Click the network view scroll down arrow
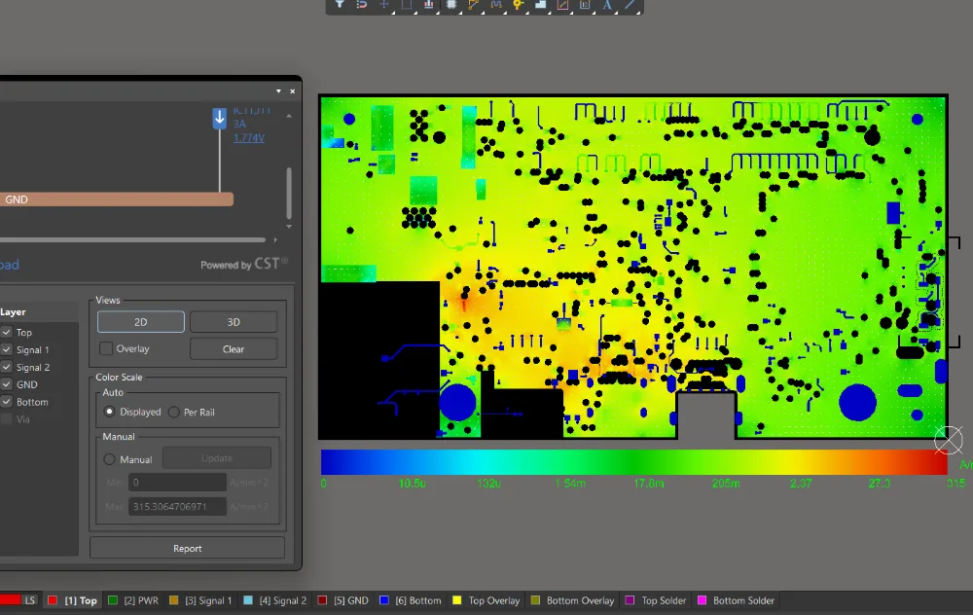This screenshot has width=973, height=615. point(289,227)
